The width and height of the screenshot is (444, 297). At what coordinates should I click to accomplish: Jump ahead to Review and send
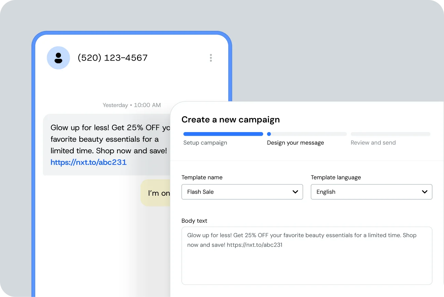(373, 143)
